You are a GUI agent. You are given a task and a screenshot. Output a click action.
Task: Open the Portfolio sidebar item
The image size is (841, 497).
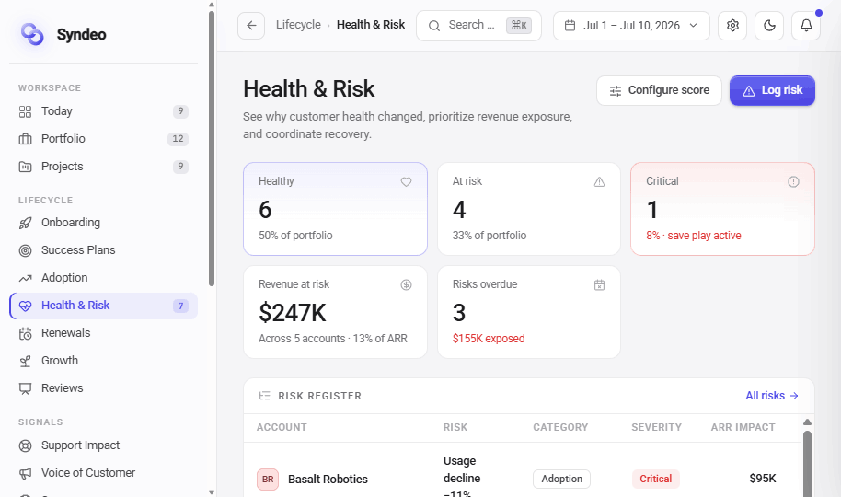tap(104, 138)
